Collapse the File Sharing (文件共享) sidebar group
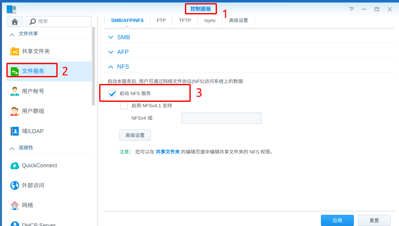Viewport: 399px width, 226px height. (x=12, y=34)
